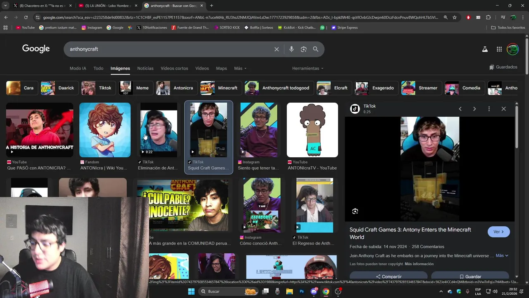529x298 pixels.
Task: Click the Guardar button in preview
Action: coord(470,276)
